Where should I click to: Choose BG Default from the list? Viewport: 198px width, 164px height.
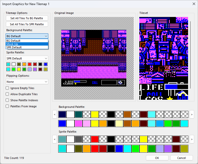point(27,41)
